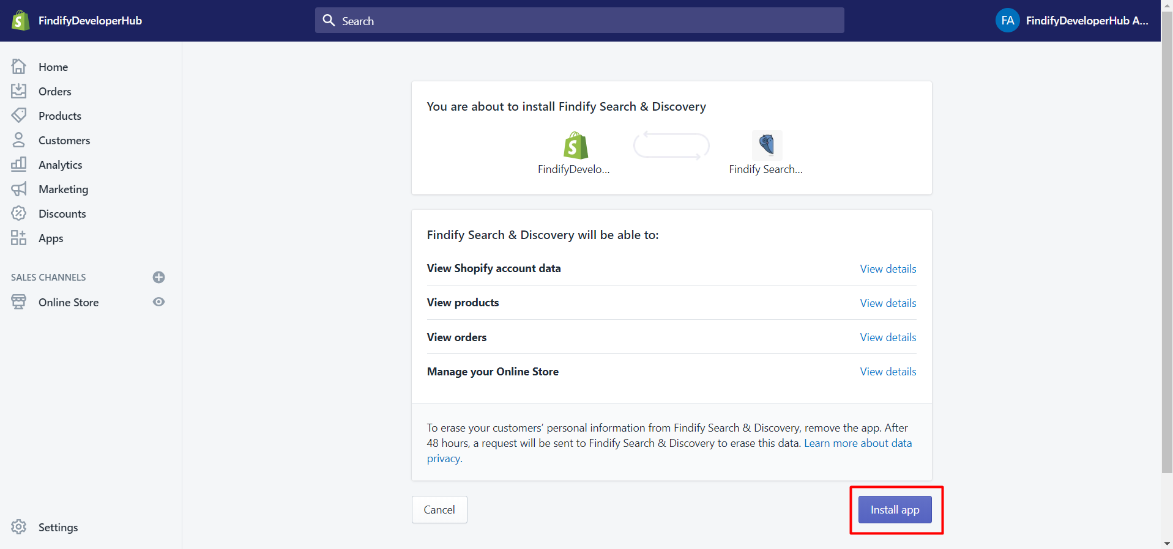
Task: Open Online Store sales channel
Action: point(69,303)
